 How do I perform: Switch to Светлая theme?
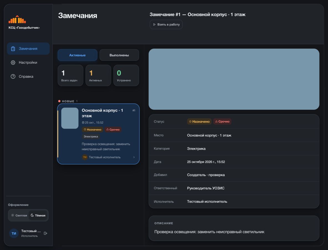(x=19, y=215)
